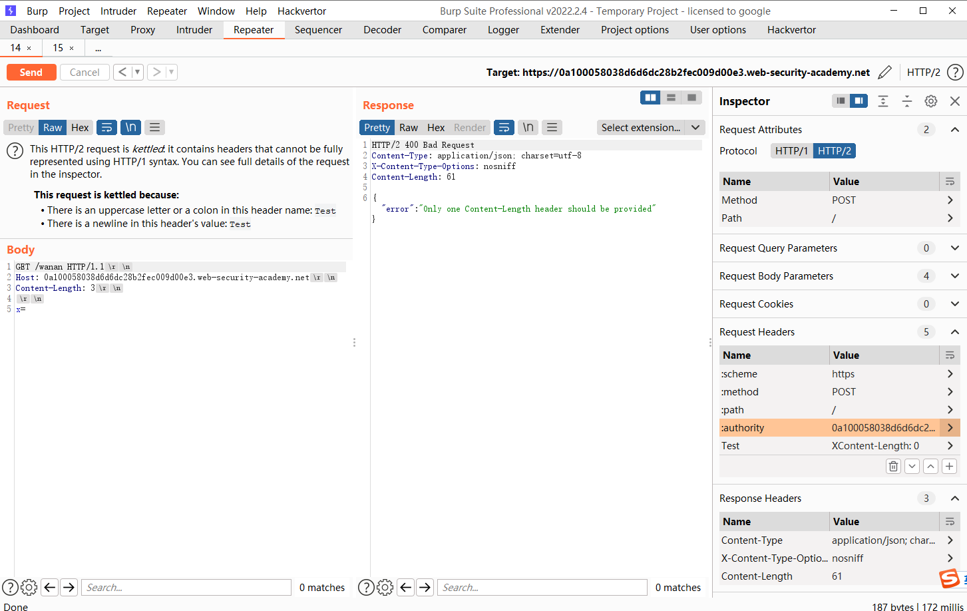Add a new request header with plus icon
This screenshot has width=967, height=611.
click(x=949, y=466)
